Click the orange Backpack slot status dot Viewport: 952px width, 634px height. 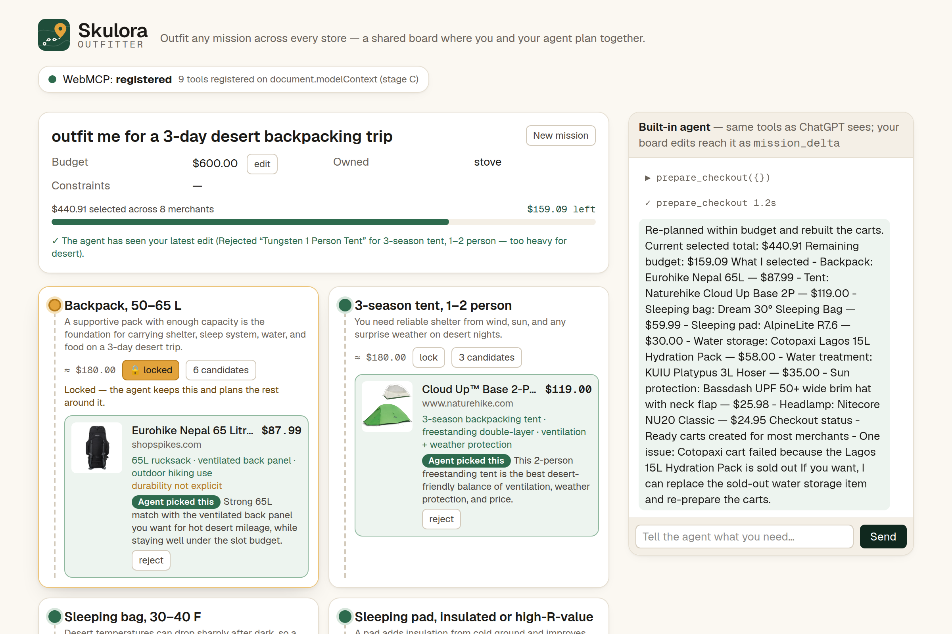[x=54, y=305]
